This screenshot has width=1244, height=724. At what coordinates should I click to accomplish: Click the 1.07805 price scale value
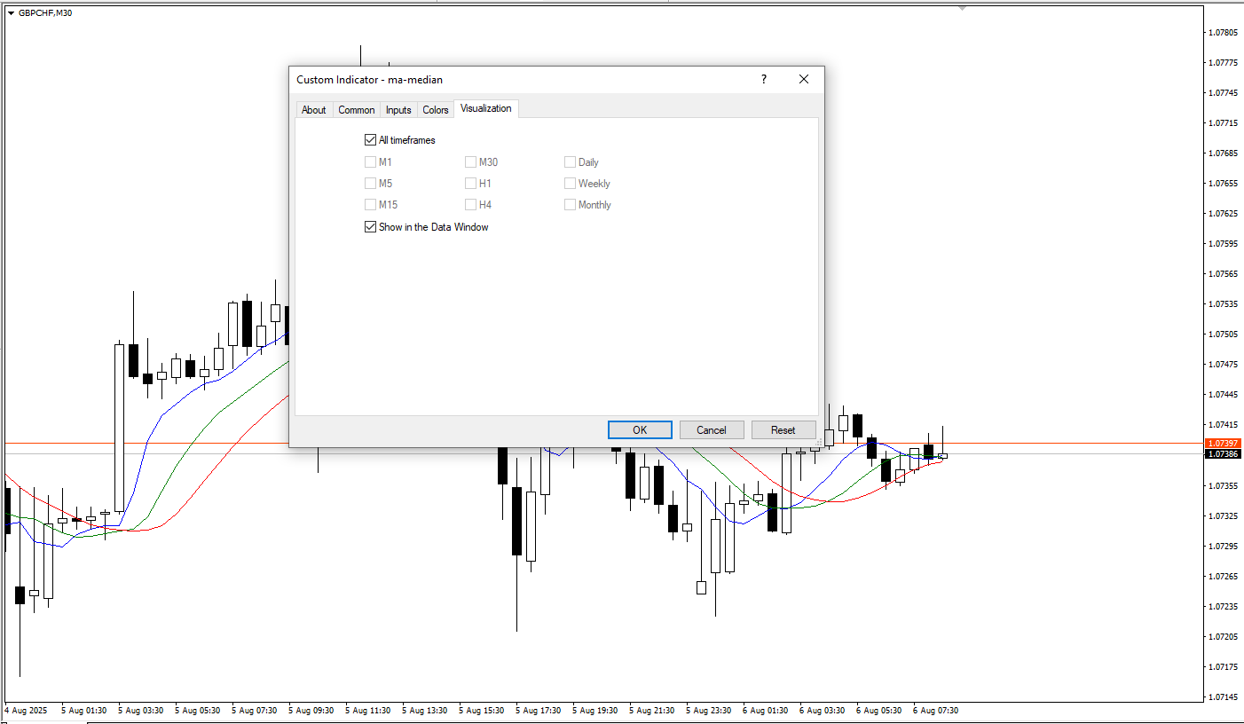[1223, 33]
